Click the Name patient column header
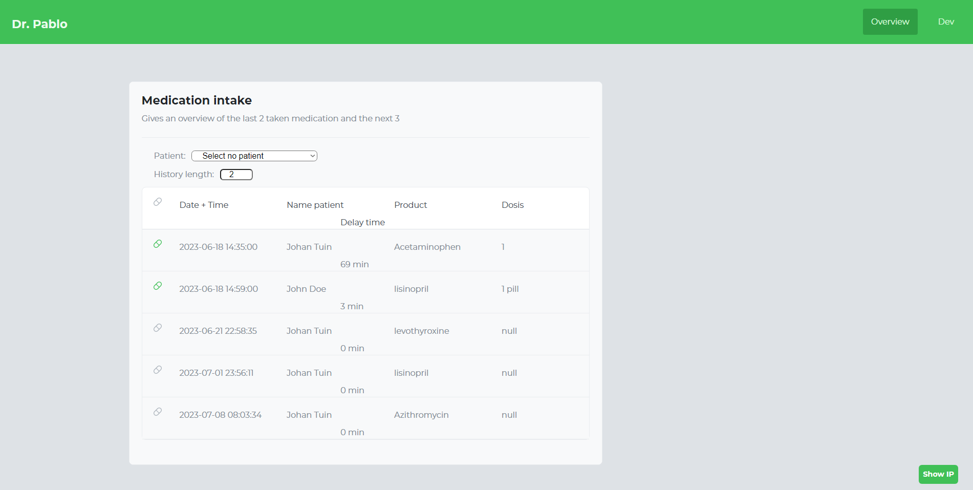Image resolution: width=973 pixels, height=490 pixels. pyautogui.click(x=315, y=205)
